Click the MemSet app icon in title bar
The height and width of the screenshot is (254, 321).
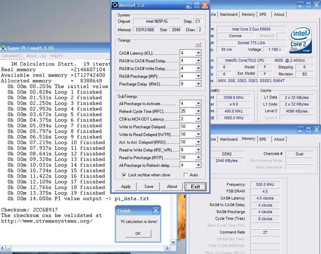[115, 5]
